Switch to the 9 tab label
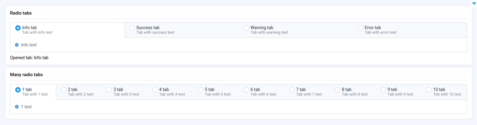 [x=392, y=90]
